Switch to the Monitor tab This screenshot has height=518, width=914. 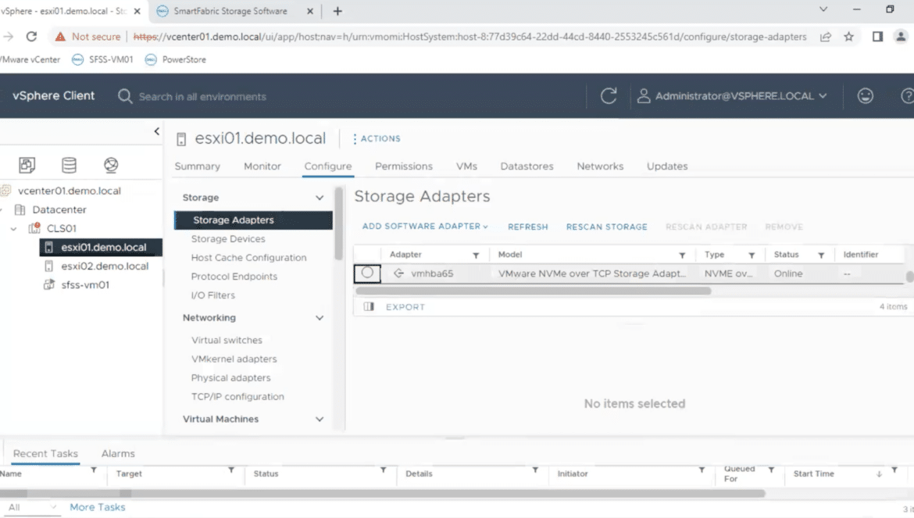[x=262, y=166]
